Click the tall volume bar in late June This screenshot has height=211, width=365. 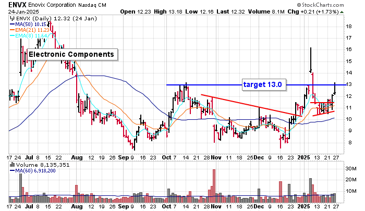pos(20,188)
